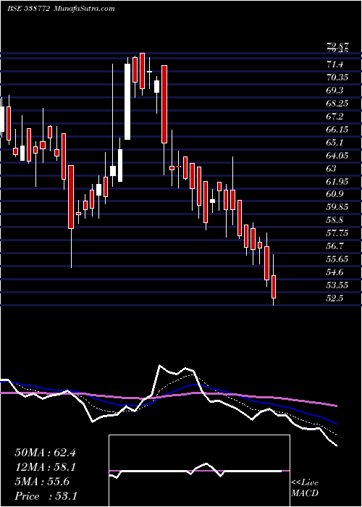Click the Price : 53.1 readout
Viewport: 362px width, 507px height.
45,496
